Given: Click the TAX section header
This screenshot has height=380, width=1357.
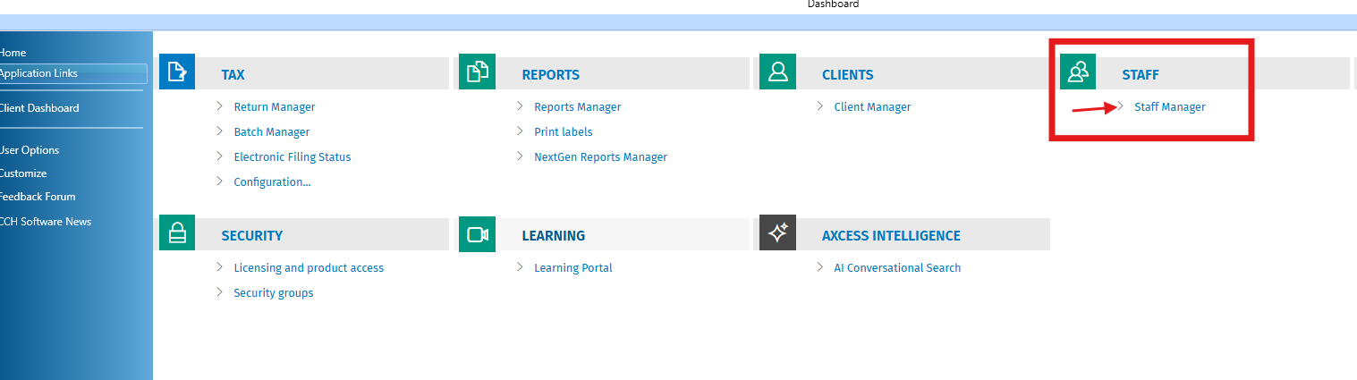Looking at the screenshot, I should pyautogui.click(x=233, y=75).
